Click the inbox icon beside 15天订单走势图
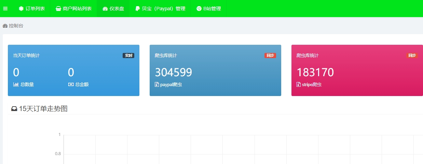Image resolution: width=423 pixels, height=164 pixels. pyautogui.click(x=14, y=109)
